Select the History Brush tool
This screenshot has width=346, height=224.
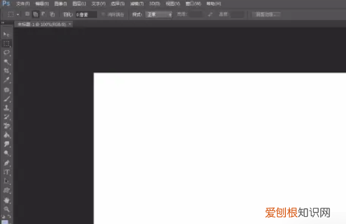pos(7,117)
